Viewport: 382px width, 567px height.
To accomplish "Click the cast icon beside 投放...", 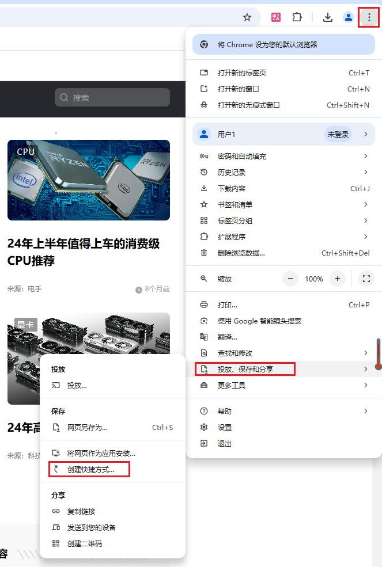I will [56, 386].
